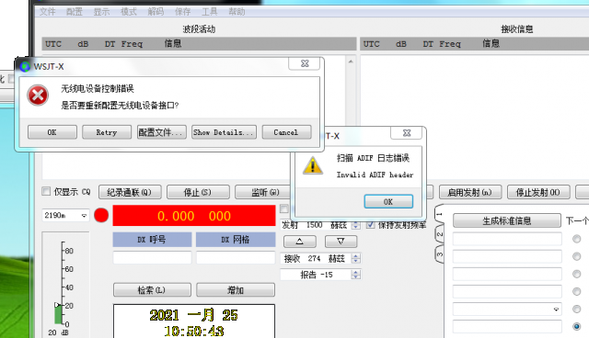Image resolution: width=589 pixels, height=338 pixels.
Task: Switch to tab 2 on message panel
Action: coord(440,235)
